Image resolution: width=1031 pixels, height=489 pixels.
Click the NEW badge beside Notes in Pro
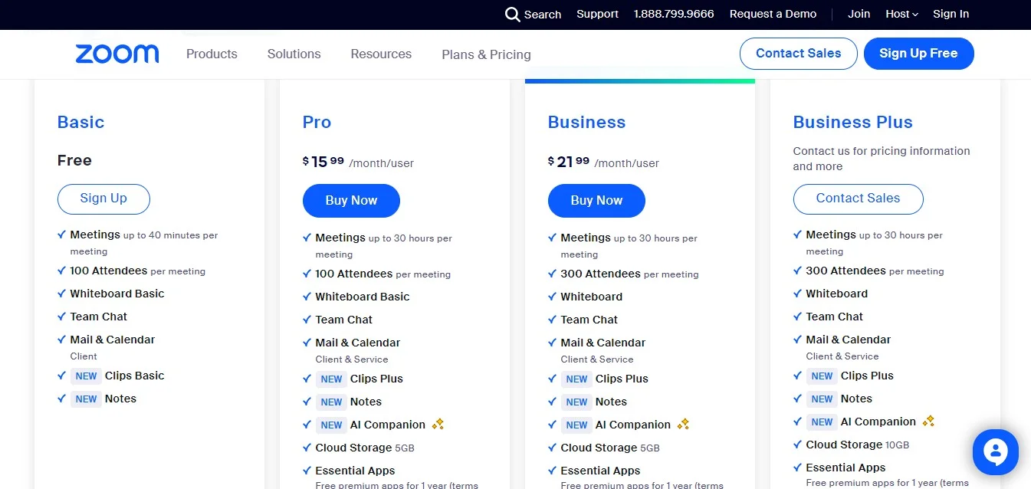click(331, 402)
